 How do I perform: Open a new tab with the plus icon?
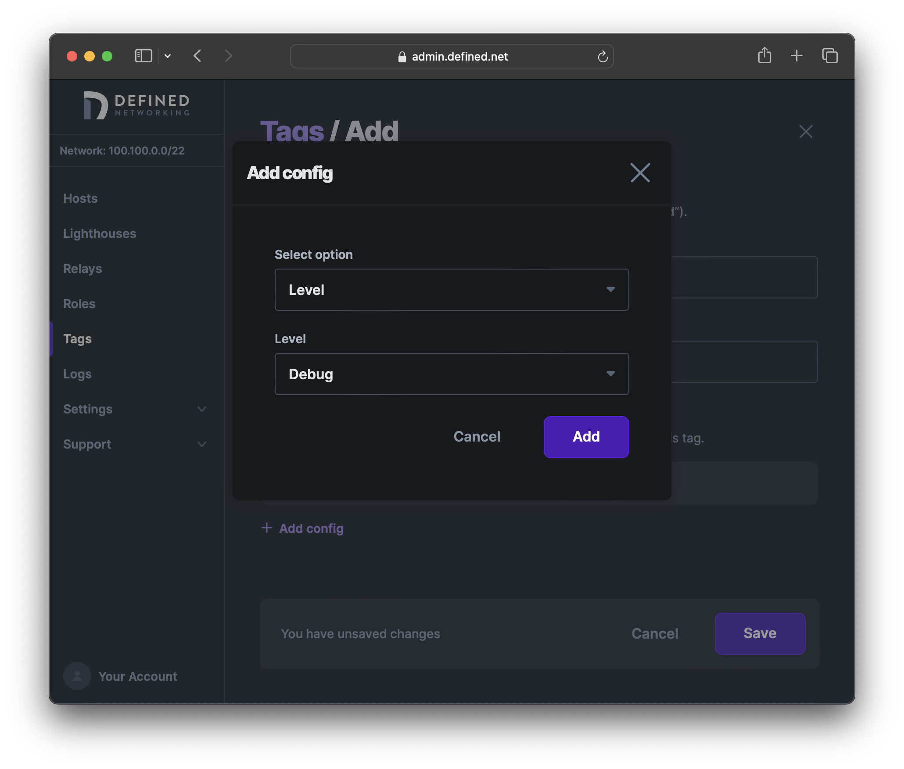click(x=796, y=56)
